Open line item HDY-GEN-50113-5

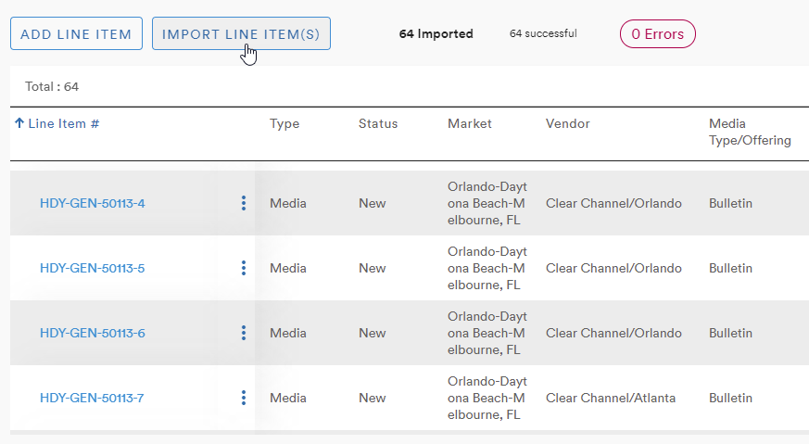[x=93, y=269]
